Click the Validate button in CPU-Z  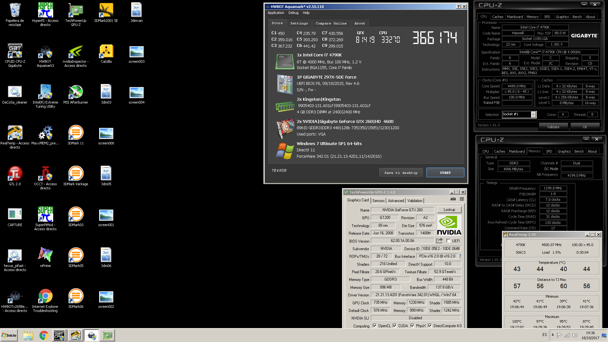point(553,127)
